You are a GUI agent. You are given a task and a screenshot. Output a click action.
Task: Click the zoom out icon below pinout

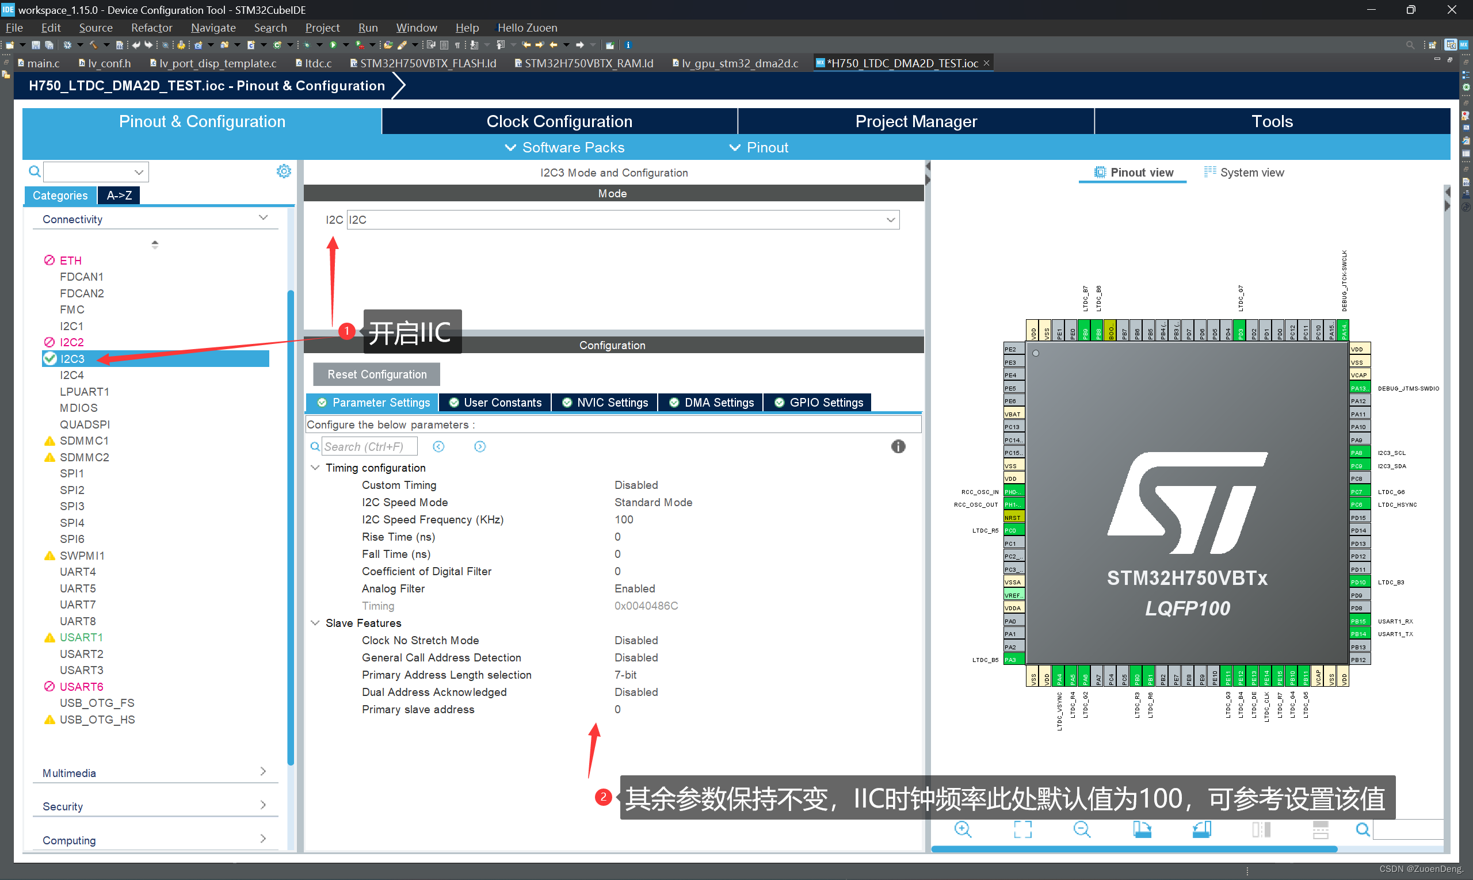click(x=1082, y=829)
